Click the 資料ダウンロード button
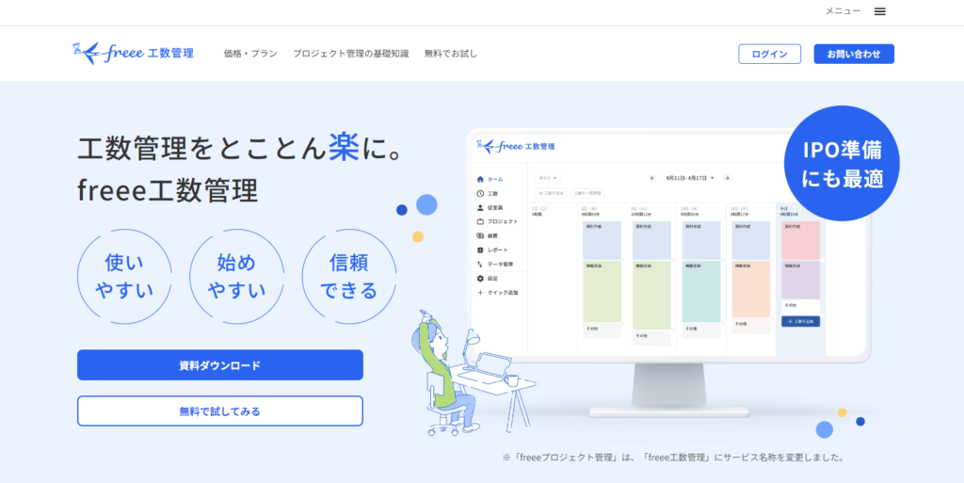 (x=219, y=365)
